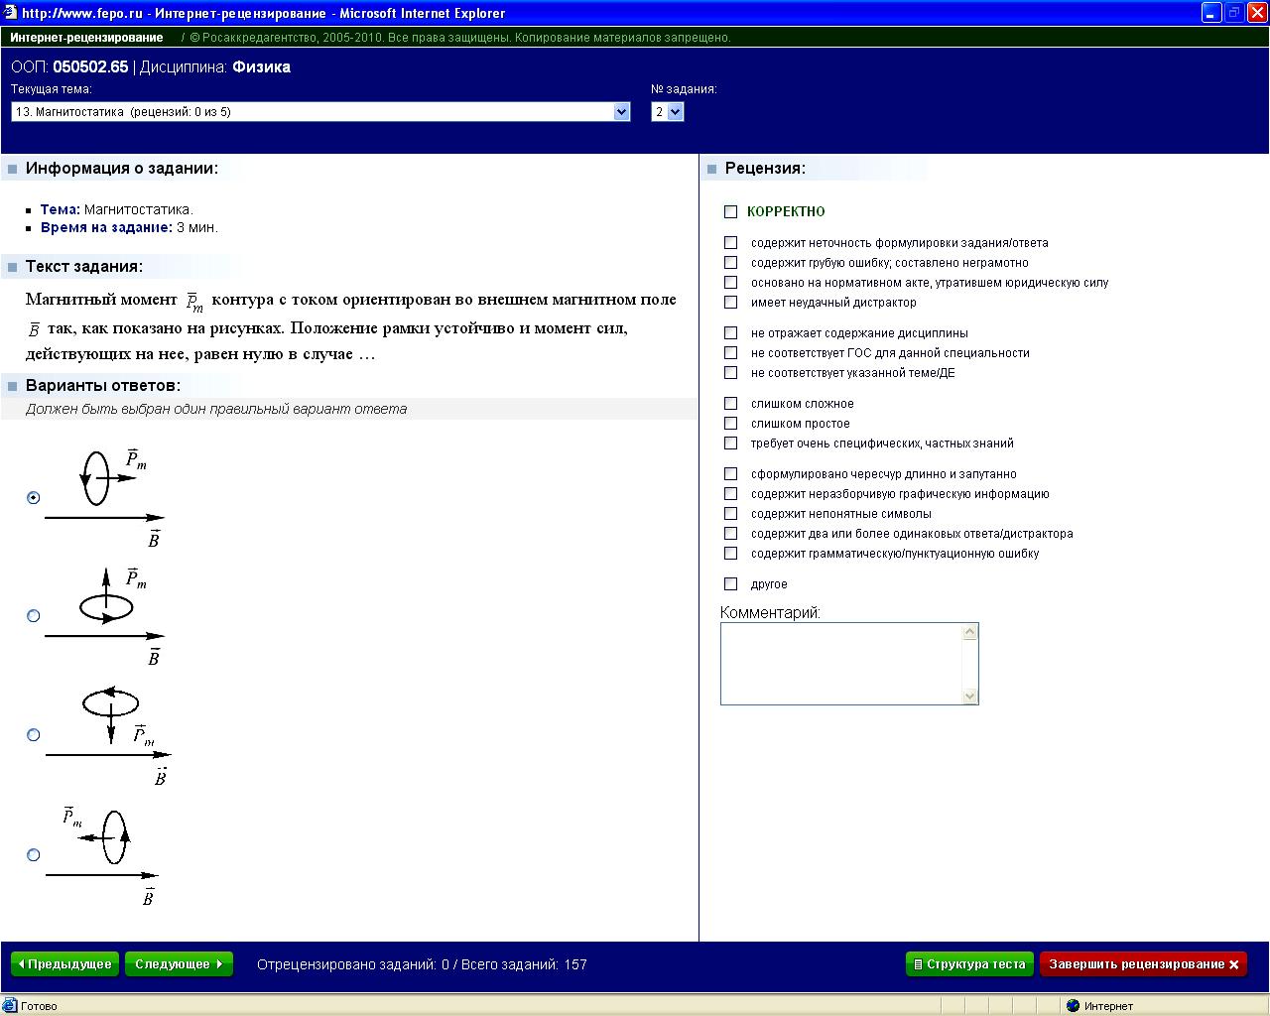This screenshot has width=1270, height=1016.
Task: Check 'слишком простое' checkbox
Action: click(731, 423)
